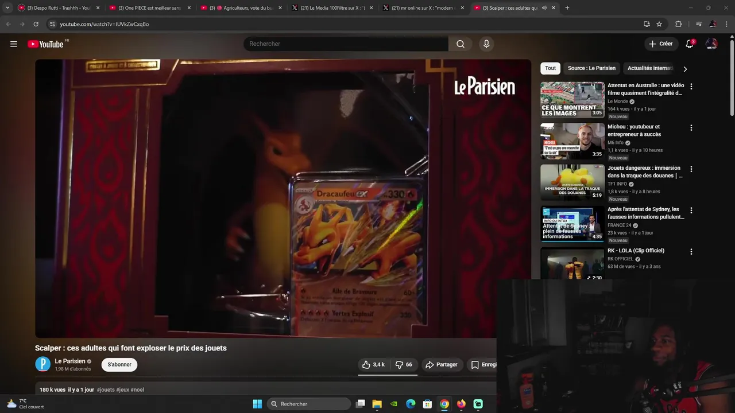
Task: Open File Explorer from taskbar
Action: [x=377, y=404]
